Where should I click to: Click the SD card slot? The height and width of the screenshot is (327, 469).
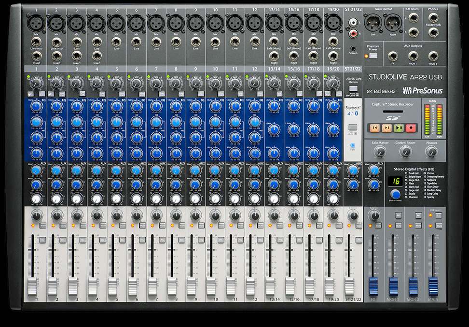point(393,112)
